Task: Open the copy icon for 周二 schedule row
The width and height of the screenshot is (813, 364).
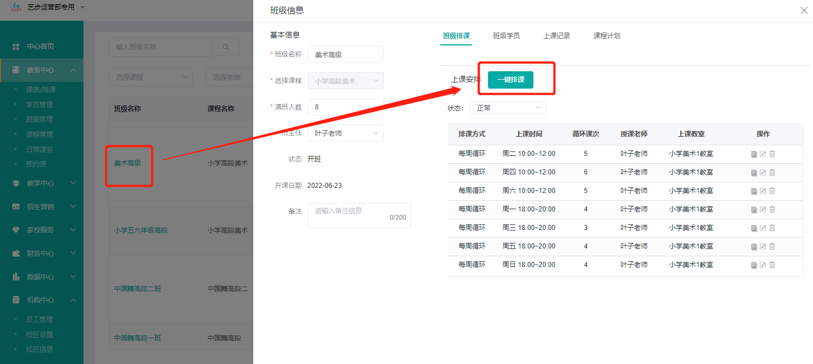Action: tap(754, 153)
